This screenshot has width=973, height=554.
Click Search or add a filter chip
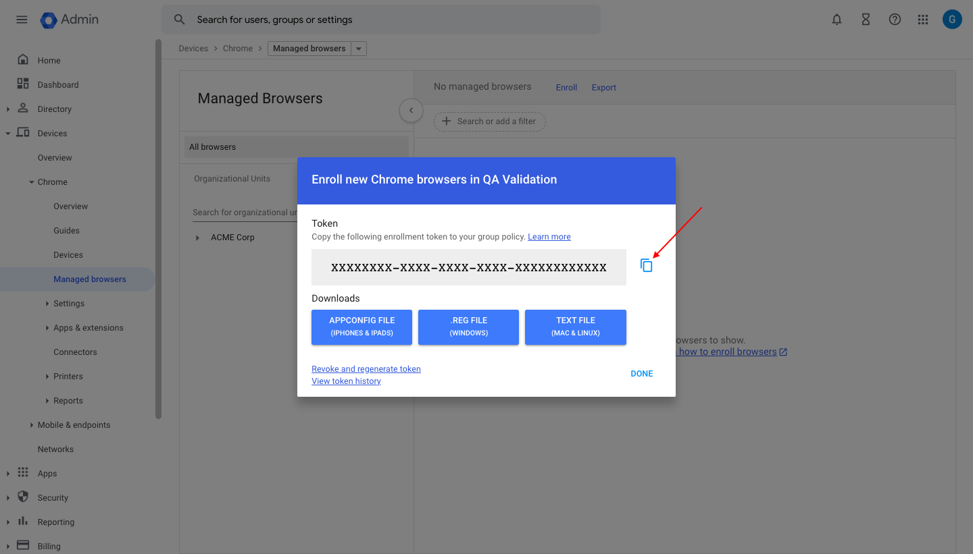(x=489, y=121)
